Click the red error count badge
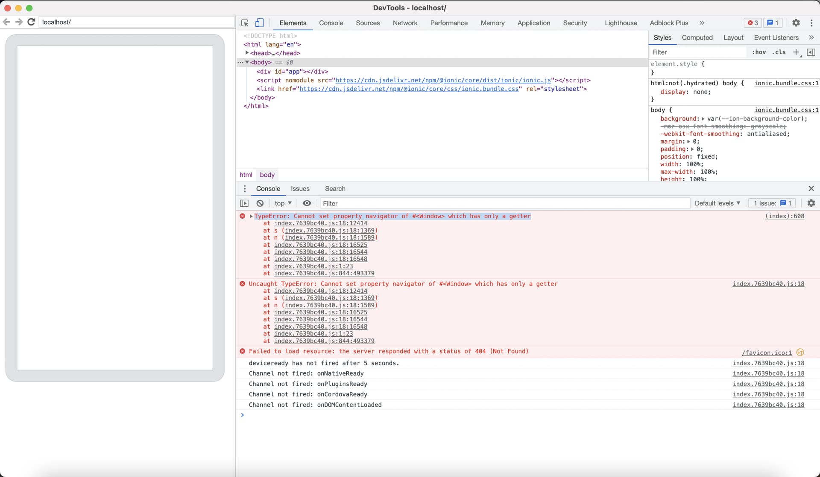Image resolution: width=820 pixels, height=477 pixels. (x=753, y=23)
